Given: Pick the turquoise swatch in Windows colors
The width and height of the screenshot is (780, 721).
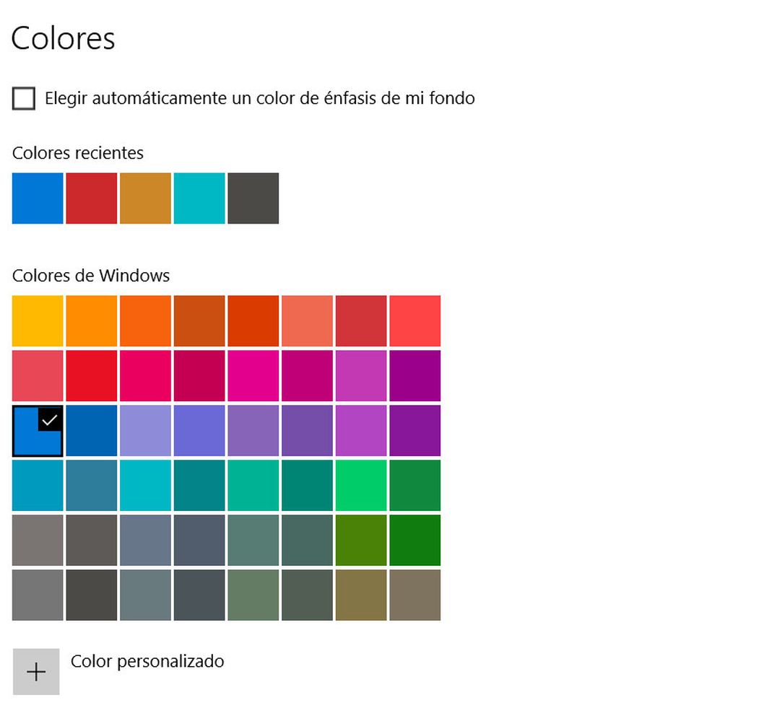Looking at the screenshot, I should [x=144, y=485].
